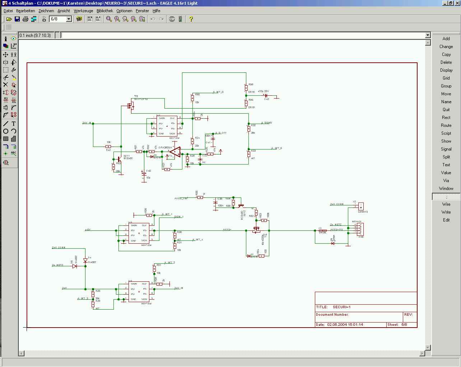
Task: Select the Polygon tool icon
Action: pyautogui.click(x=14, y=139)
